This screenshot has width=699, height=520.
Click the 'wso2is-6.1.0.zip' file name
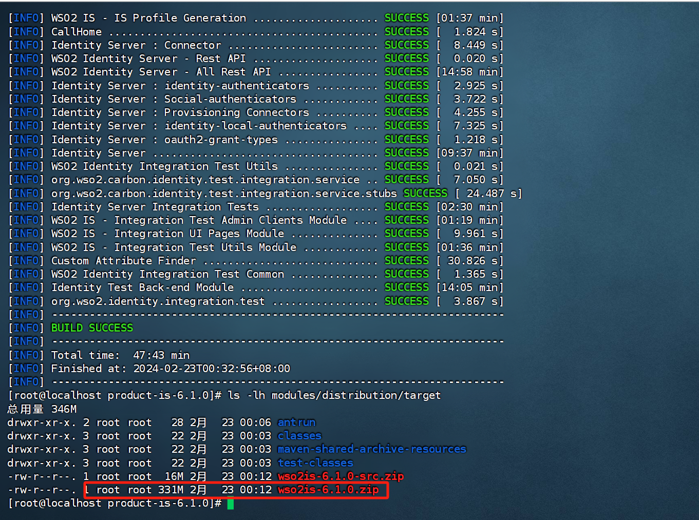[x=328, y=490]
